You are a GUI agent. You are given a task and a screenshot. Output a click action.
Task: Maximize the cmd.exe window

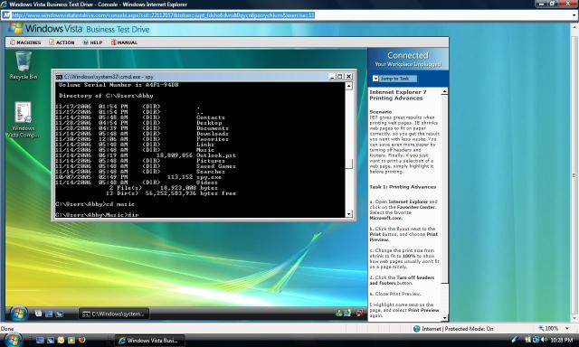coord(340,77)
